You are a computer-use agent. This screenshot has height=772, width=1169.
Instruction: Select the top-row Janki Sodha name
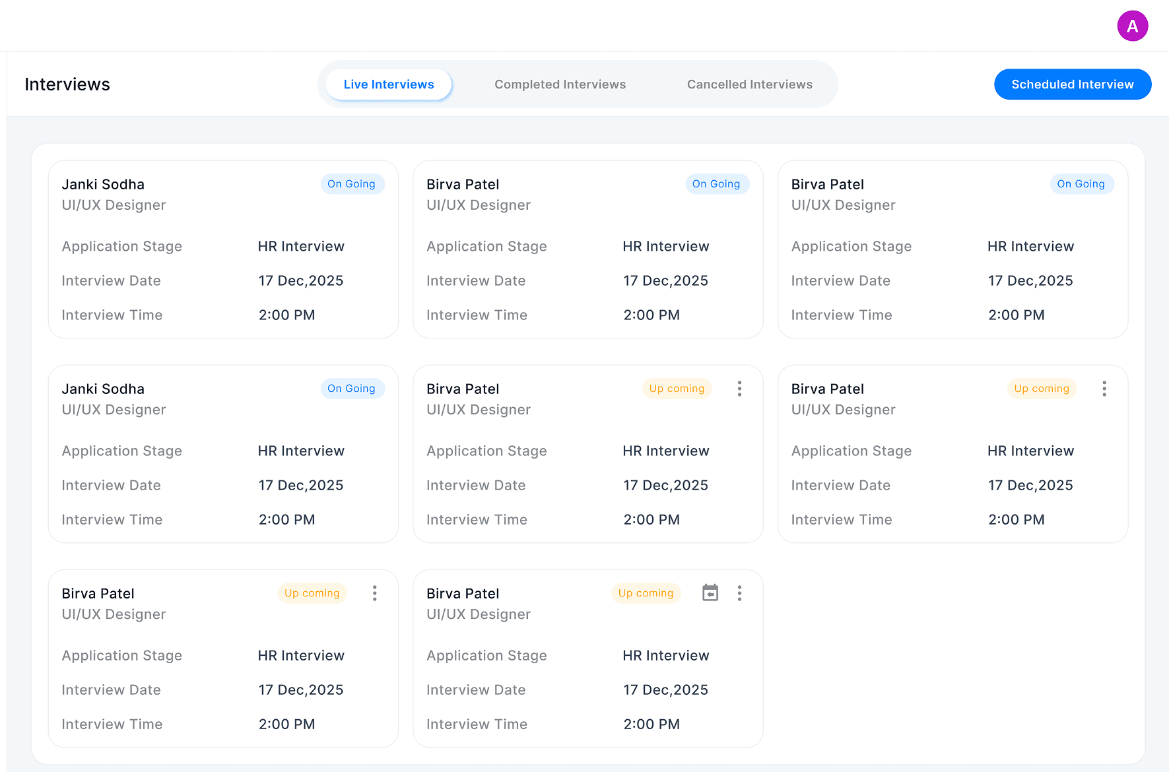point(103,184)
